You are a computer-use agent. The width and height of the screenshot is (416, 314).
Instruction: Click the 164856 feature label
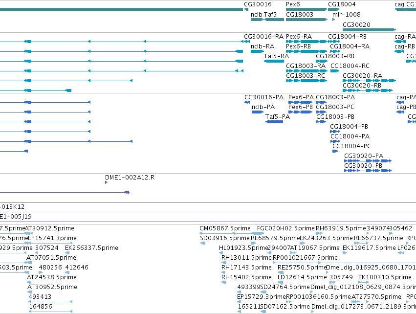coord(41,306)
